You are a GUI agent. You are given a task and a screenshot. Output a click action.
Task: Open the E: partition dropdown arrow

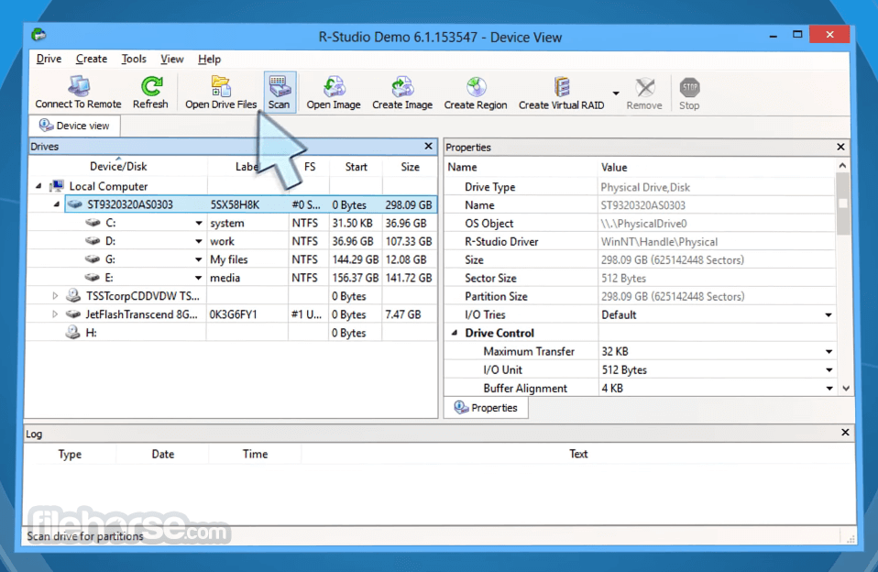pyautogui.click(x=199, y=278)
